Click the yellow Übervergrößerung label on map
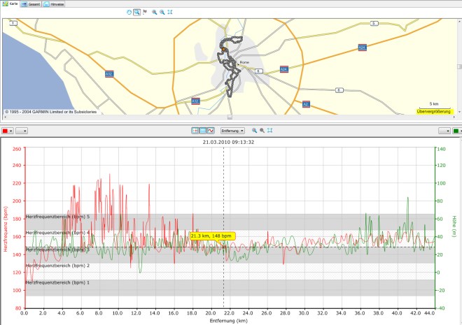This screenshot has height=325, width=462. 435,111
